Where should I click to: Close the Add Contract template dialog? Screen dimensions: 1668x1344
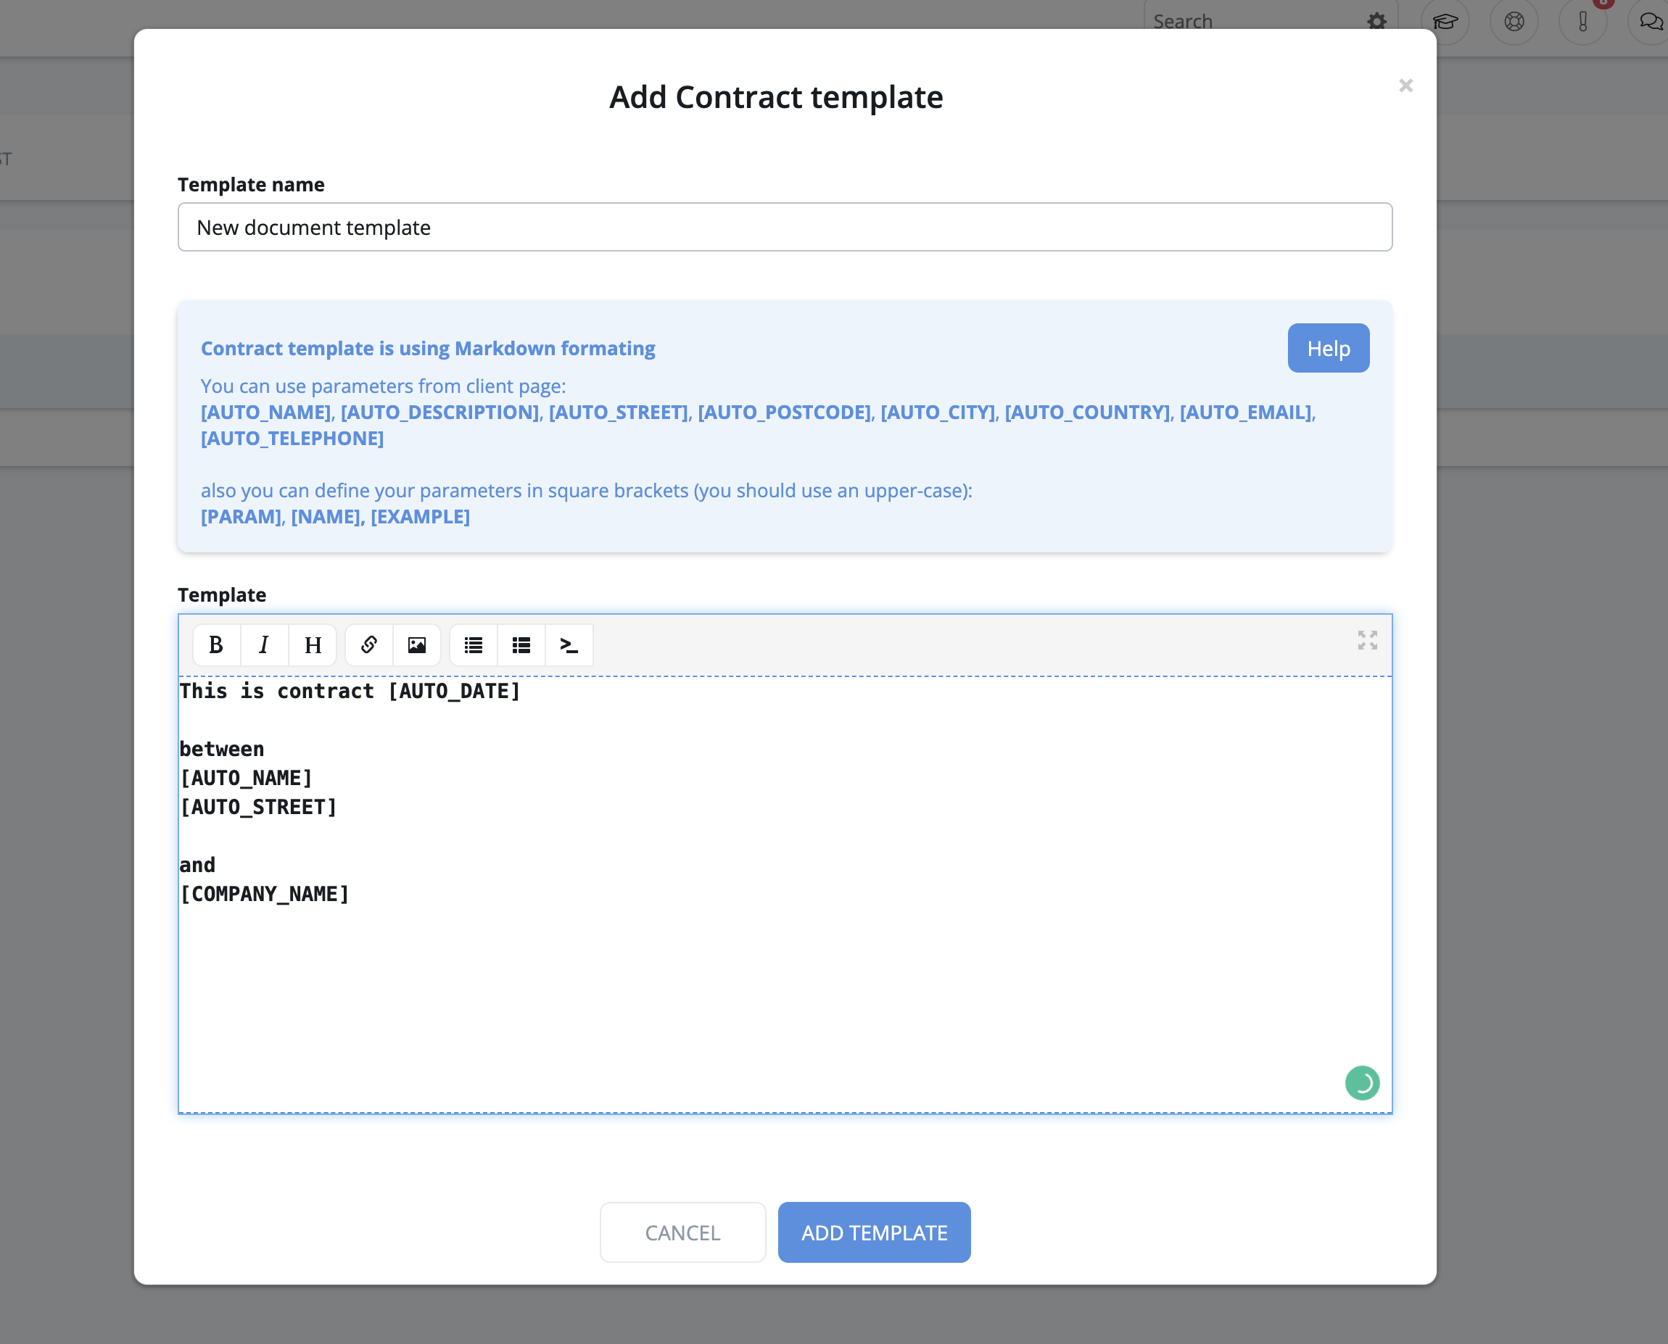coord(1405,85)
